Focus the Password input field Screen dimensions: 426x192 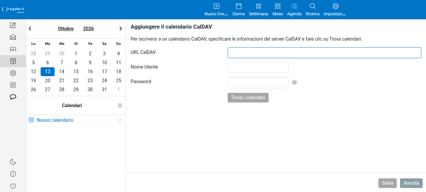258,83
